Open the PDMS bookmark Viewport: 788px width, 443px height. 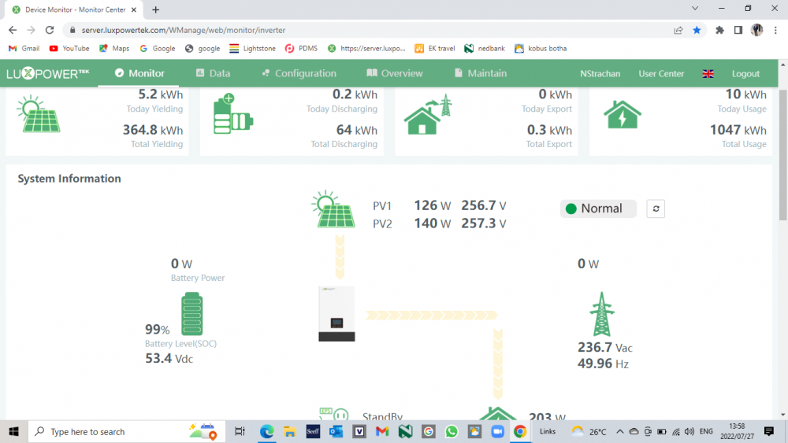point(301,49)
